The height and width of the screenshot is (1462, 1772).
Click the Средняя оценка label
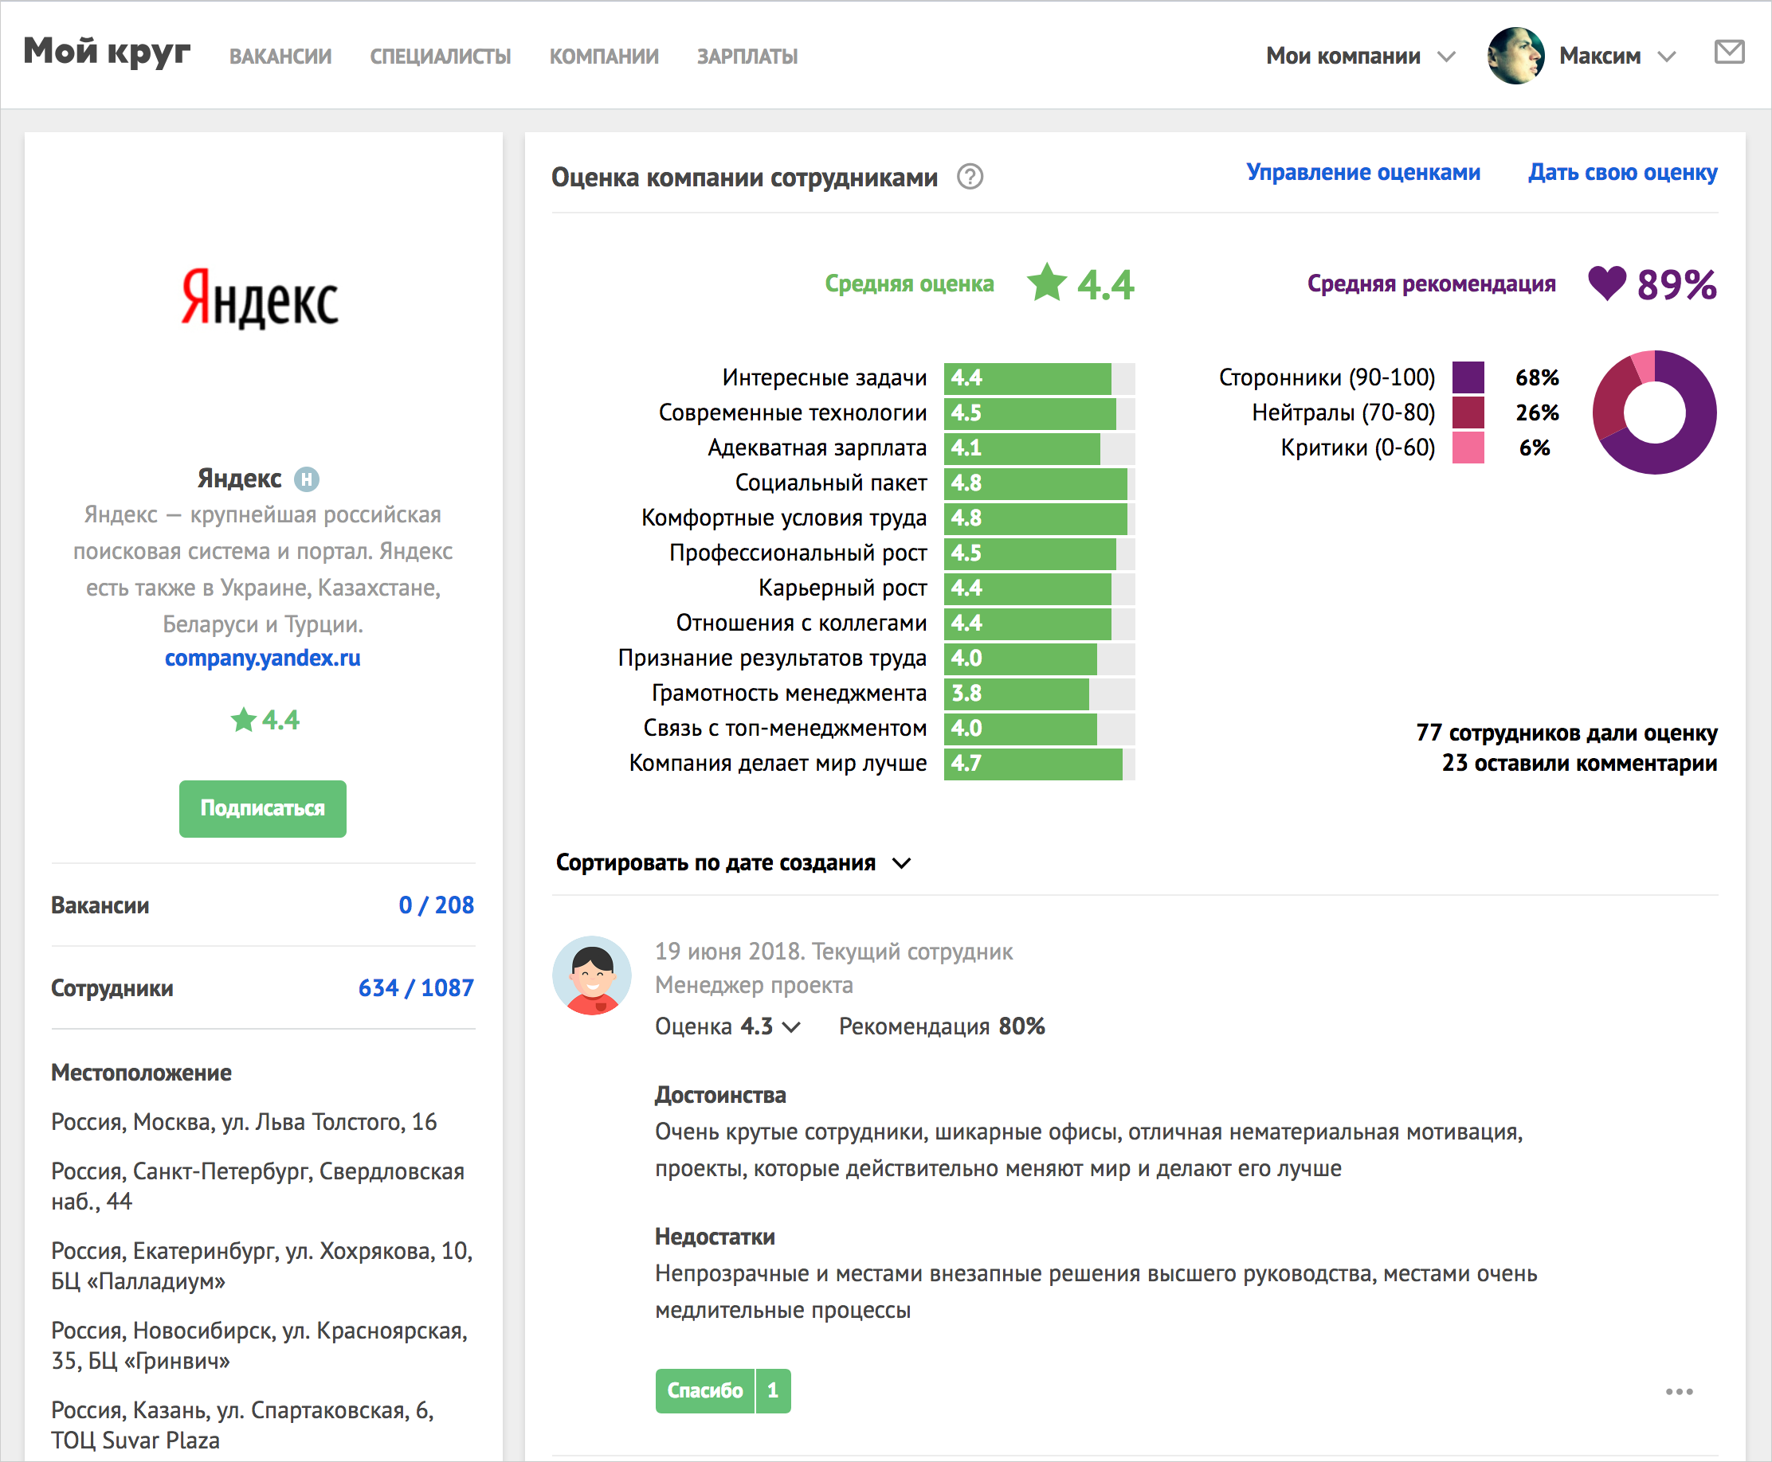909,283
